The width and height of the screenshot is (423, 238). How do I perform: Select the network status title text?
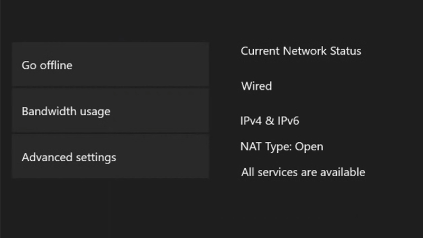(301, 51)
